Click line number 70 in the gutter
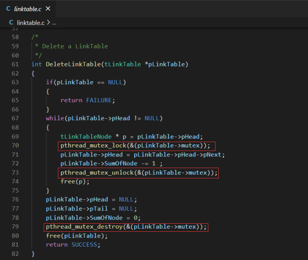Image resolution: width=308 pixels, height=260 pixels. pos(15,146)
